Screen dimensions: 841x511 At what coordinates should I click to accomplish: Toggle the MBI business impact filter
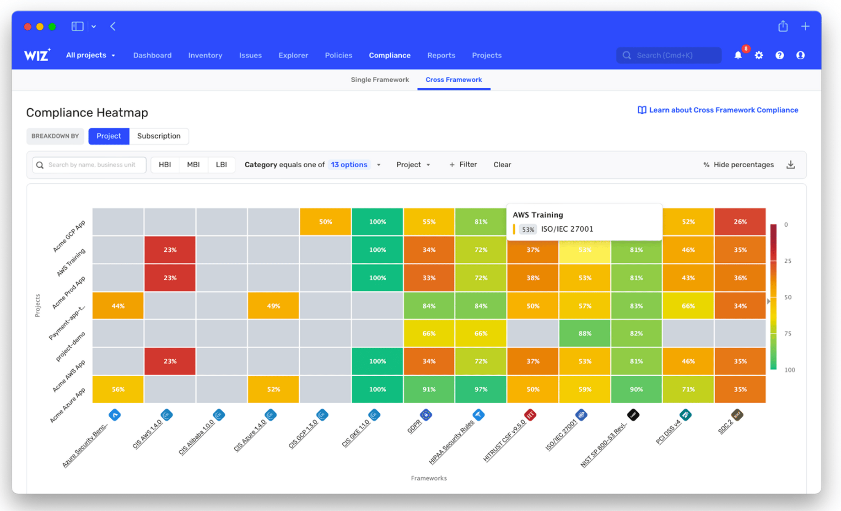tap(193, 165)
